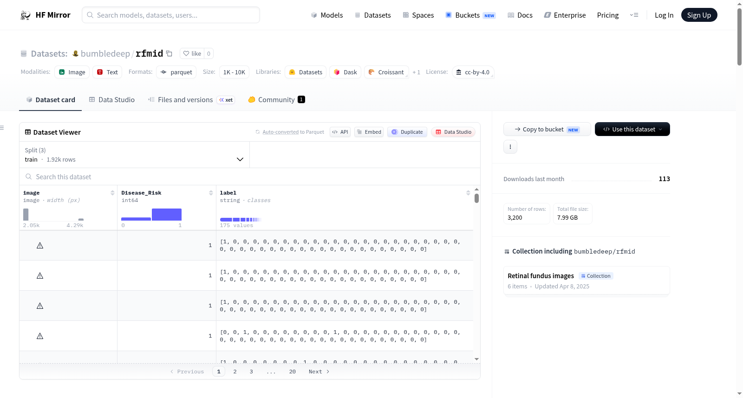Open Enterprise in the top navigation

click(x=565, y=15)
